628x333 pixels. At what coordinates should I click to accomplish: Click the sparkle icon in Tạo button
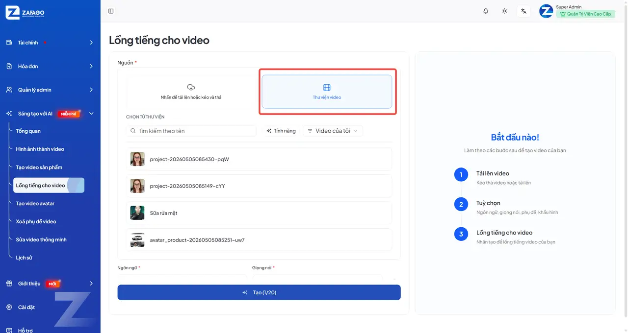pos(245,292)
